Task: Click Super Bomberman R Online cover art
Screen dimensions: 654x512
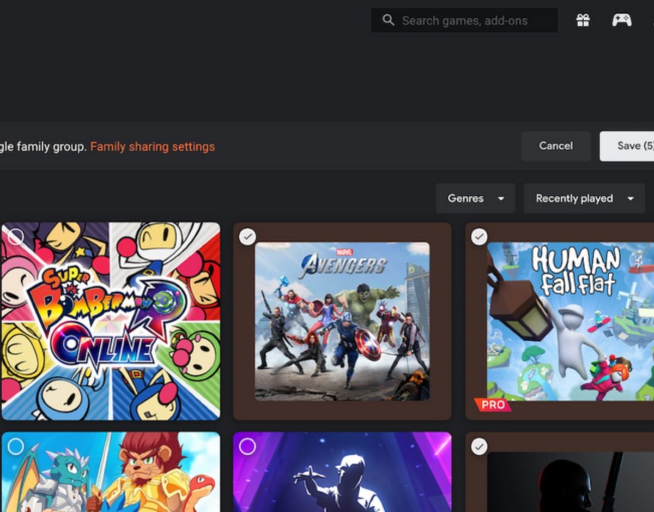Action: 111,321
